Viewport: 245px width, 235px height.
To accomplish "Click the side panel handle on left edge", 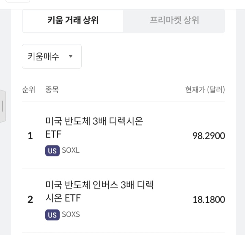I will (x=3, y=106).
